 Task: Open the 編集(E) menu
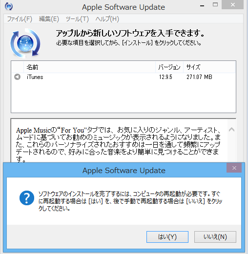49,19
